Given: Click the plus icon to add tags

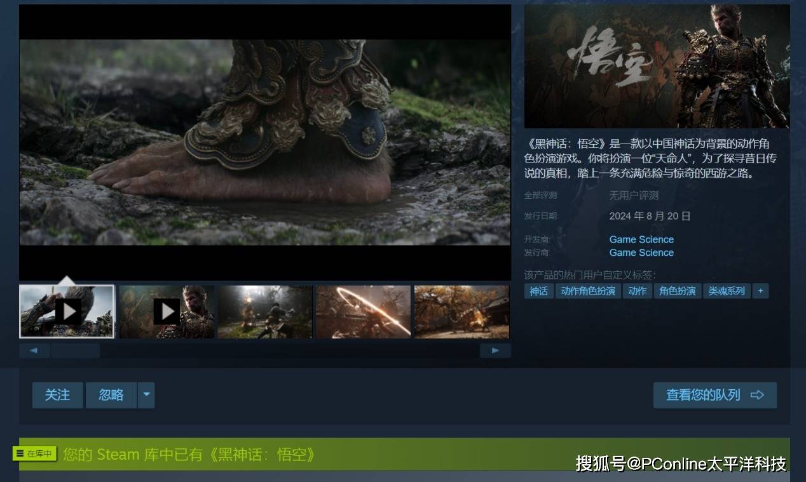Looking at the screenshot, I should point(760,291).
